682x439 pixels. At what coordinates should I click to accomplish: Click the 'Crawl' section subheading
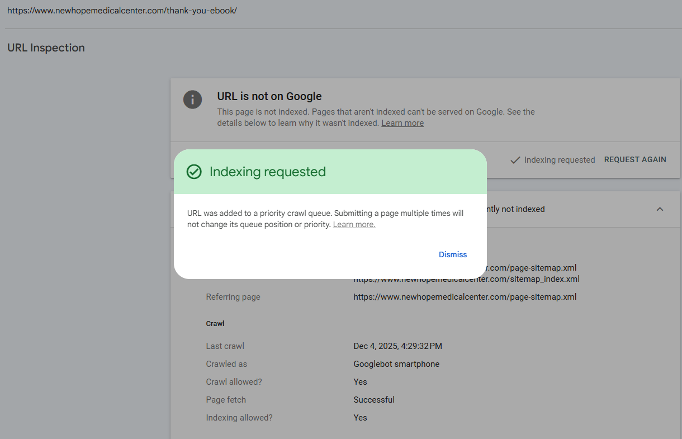click(x=215, y=324)
